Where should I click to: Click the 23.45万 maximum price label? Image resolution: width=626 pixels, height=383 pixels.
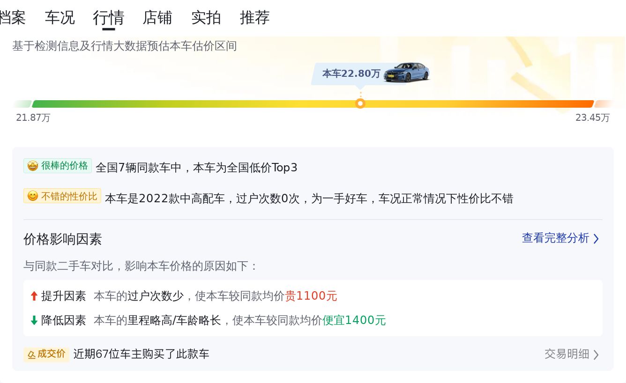coord(593,118)
